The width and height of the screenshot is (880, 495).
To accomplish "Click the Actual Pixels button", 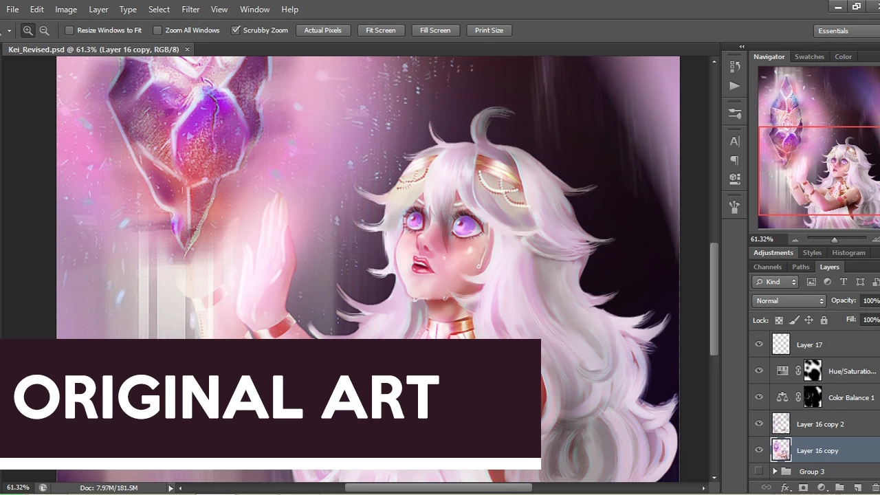I will coord(323,30).
